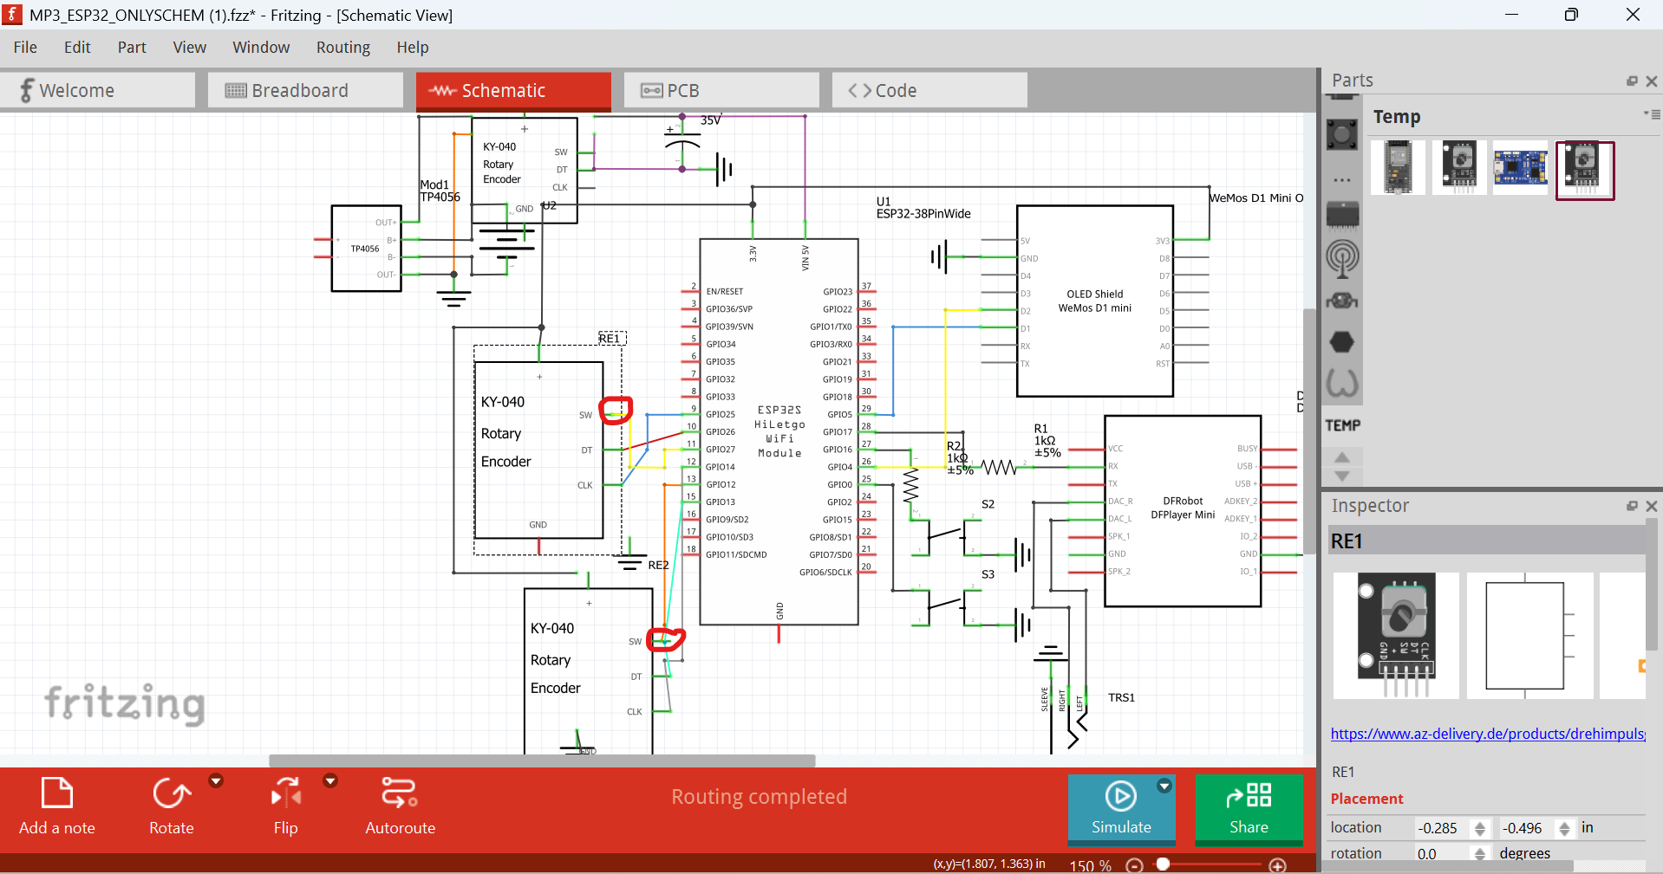The height and width of the screenshot is (874, 1663).
Task: Switch to the PCB tab
Action: tap(721, 90)
